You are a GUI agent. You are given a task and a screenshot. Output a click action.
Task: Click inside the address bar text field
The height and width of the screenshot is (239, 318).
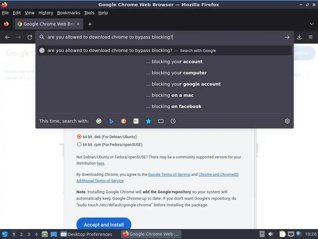pos(164,37)
